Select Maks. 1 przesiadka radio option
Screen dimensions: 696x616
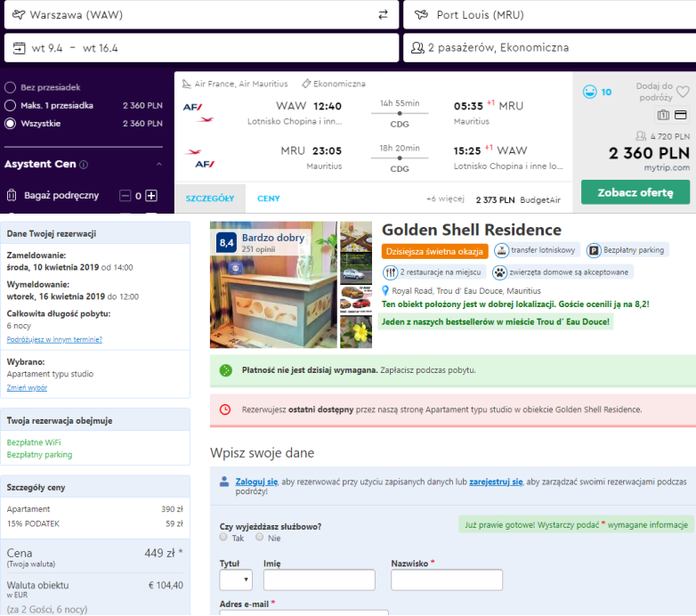(x=10, y=106)
